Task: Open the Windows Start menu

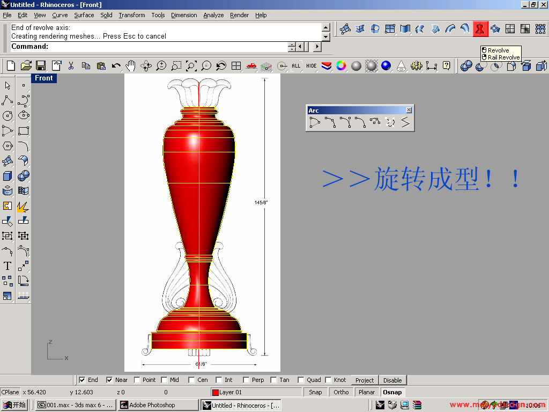Action: pyautogui.click(x=14, y=405)
